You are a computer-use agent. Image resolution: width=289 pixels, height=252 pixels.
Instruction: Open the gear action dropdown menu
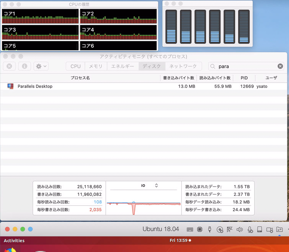coord(41,66)
